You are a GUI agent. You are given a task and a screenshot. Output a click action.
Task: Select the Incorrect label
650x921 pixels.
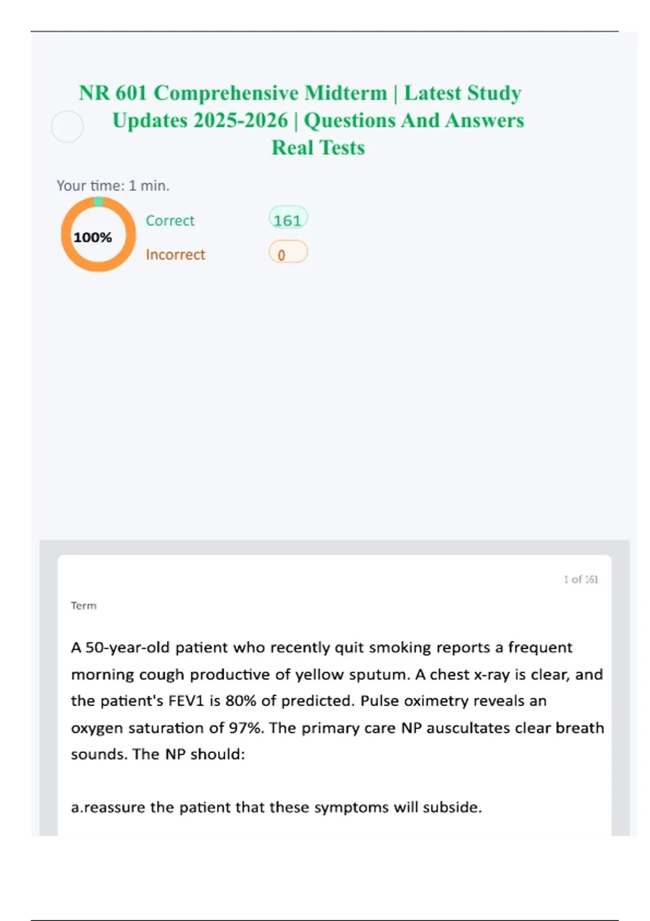pyautogui.click(x=175, y=255)
